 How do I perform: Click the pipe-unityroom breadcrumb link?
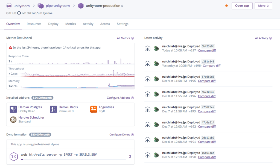point(58,6)
